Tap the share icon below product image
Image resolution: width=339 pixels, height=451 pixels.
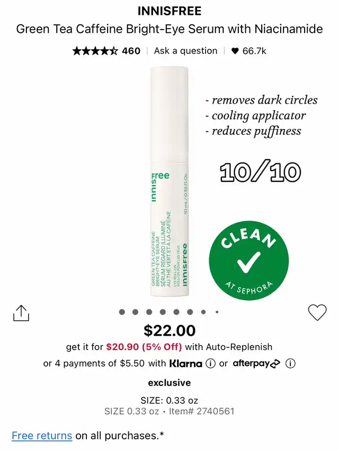21,313
